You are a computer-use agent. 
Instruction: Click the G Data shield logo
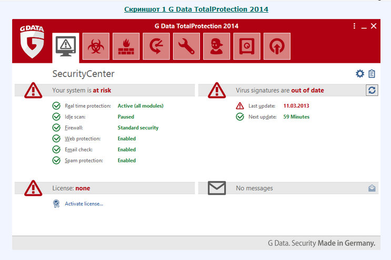click(x=32, y=42)
